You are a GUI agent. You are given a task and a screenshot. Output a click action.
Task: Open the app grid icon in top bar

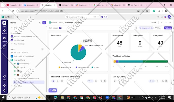(162, 17)
